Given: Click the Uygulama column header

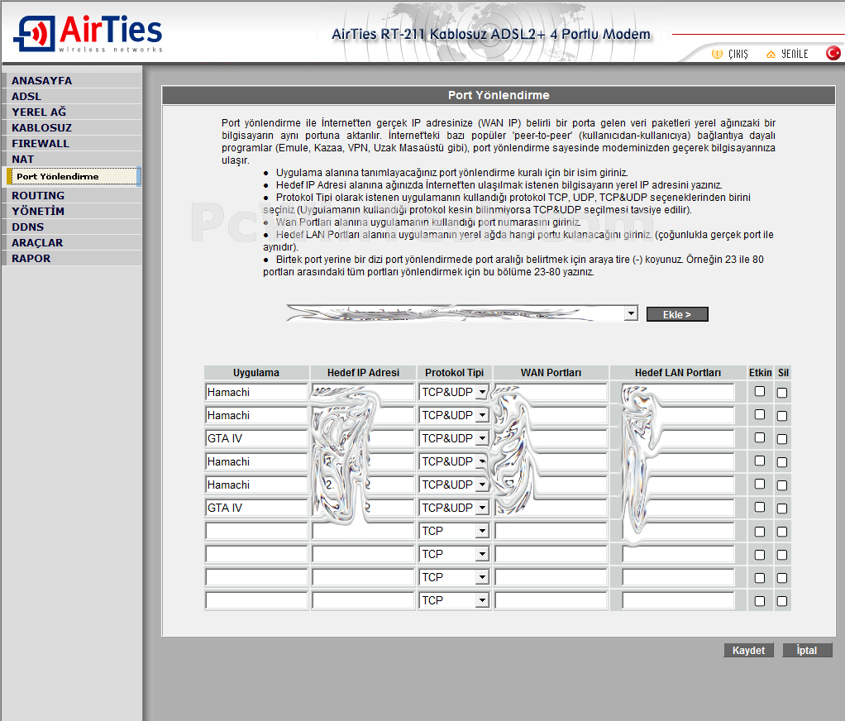Looking at the screenshot, I should 256,372.
